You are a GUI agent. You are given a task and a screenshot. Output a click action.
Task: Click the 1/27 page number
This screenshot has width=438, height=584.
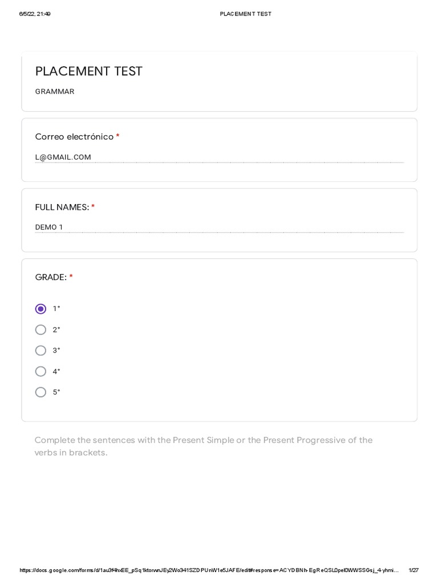click(413, 570)
